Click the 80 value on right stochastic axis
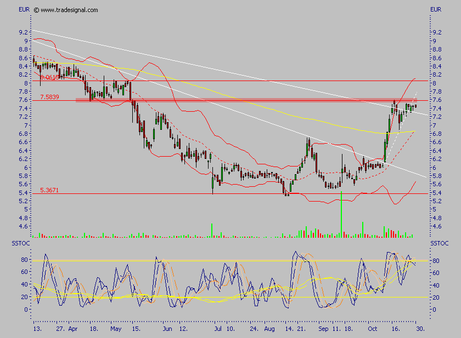Viewport: 461px width, 338px height. [x=434, y=261]
